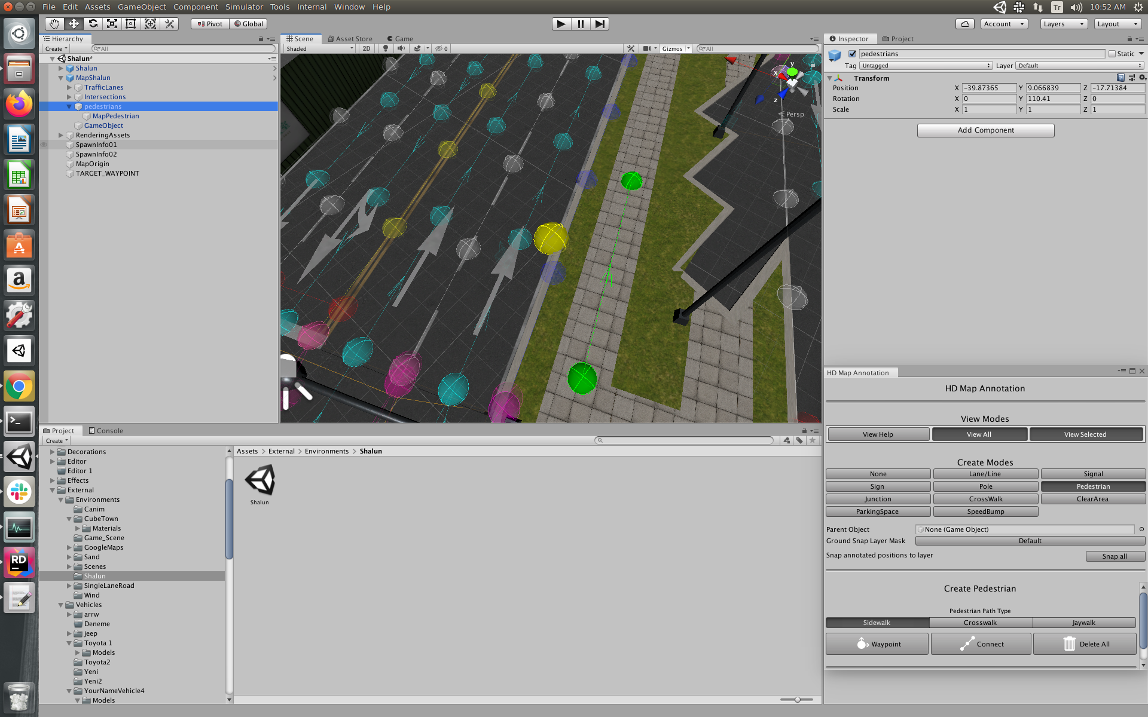The height and width of the screenshot is (717, 1148).
Task: Uncheck the pedestrians active checkbox in Inspector
Action: click(x=852, y=53)
